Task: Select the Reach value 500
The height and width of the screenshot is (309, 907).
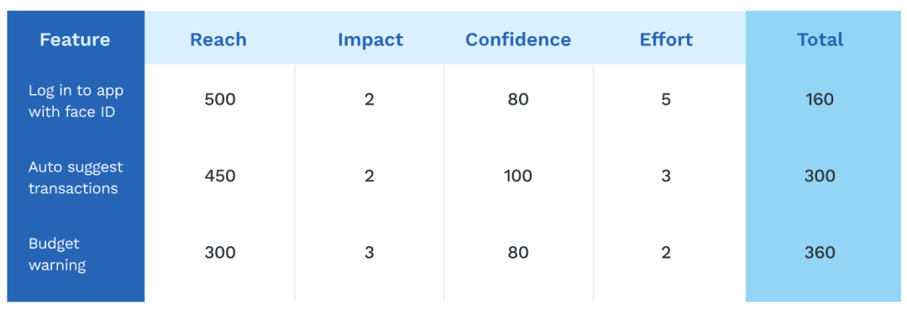Action: 220,100
